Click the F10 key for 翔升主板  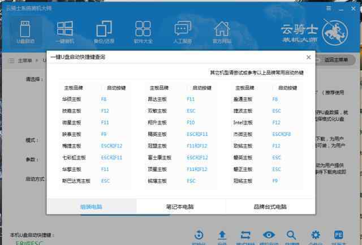(191, 123)
